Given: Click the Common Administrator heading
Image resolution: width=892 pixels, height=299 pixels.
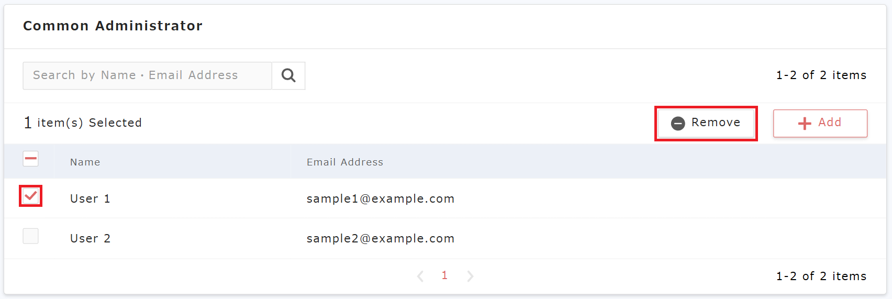Looking at the screenshot, I should pos(113,26).
